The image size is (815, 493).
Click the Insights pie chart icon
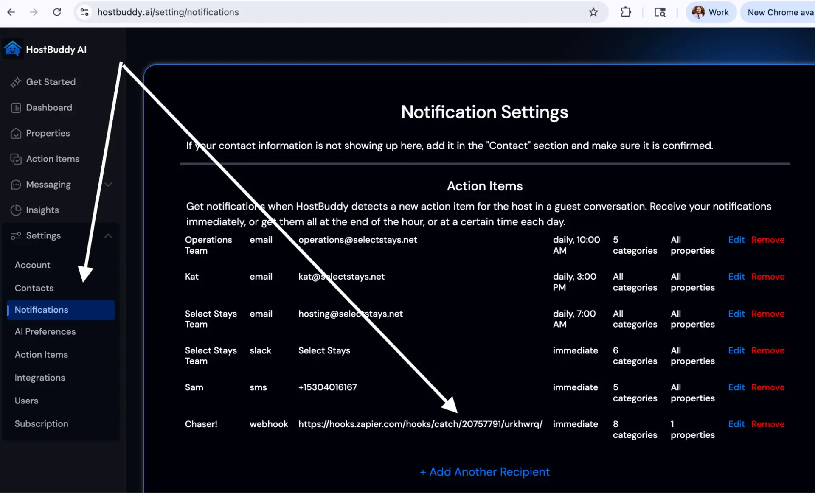click(x=16, y=210)
